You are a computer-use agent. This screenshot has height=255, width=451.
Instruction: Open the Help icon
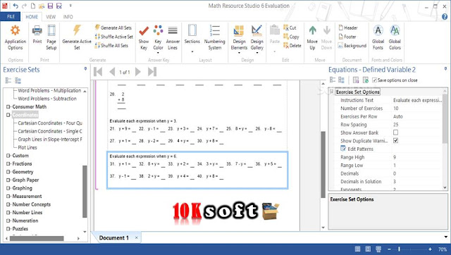pyautogui.click(x=445, y=17)
